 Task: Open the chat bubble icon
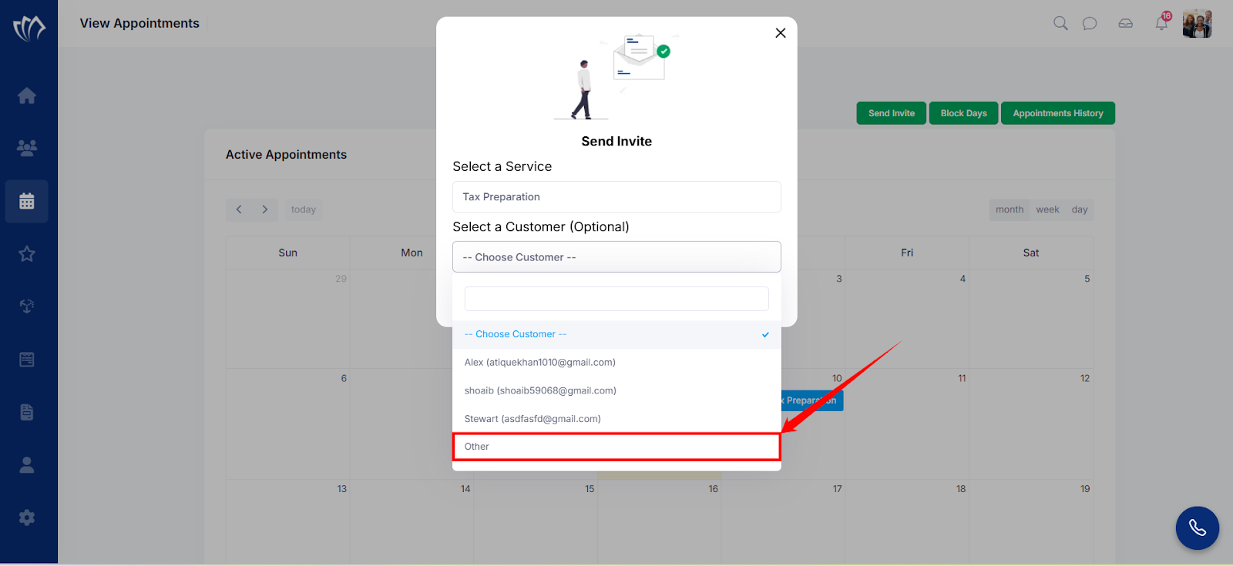[1090, 23]
